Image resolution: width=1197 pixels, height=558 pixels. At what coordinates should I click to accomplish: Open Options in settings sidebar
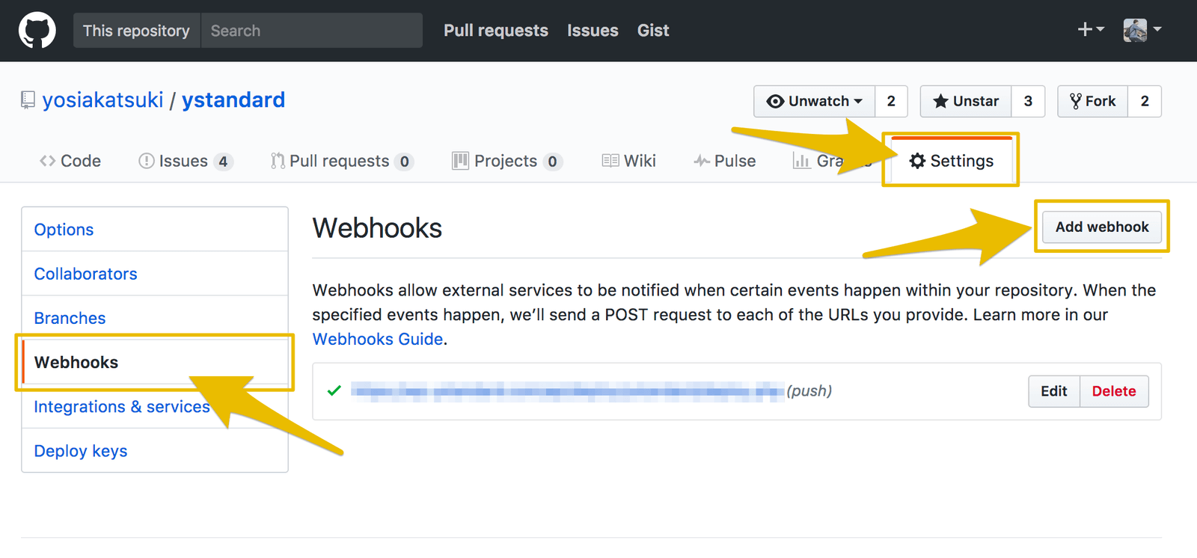[155, 230]
